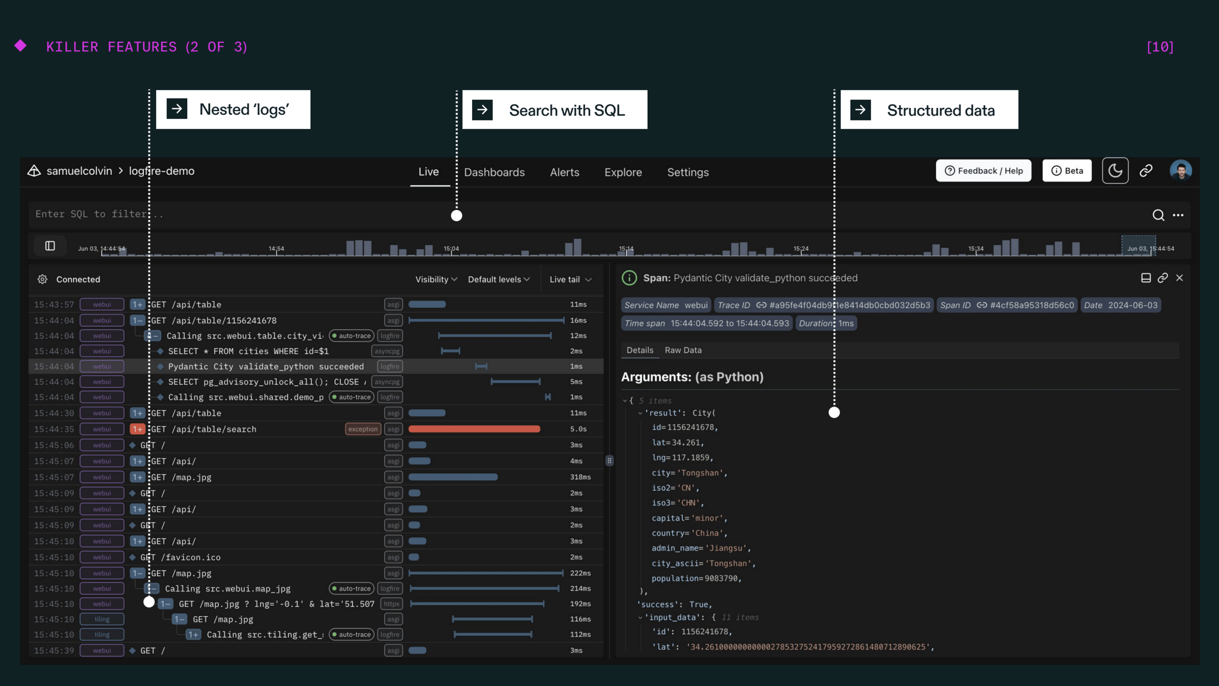This screenshot has height=686, width=1219.
Task: Open the Raw Data tab
Action: pyautogui.click(x=683, y=350)
